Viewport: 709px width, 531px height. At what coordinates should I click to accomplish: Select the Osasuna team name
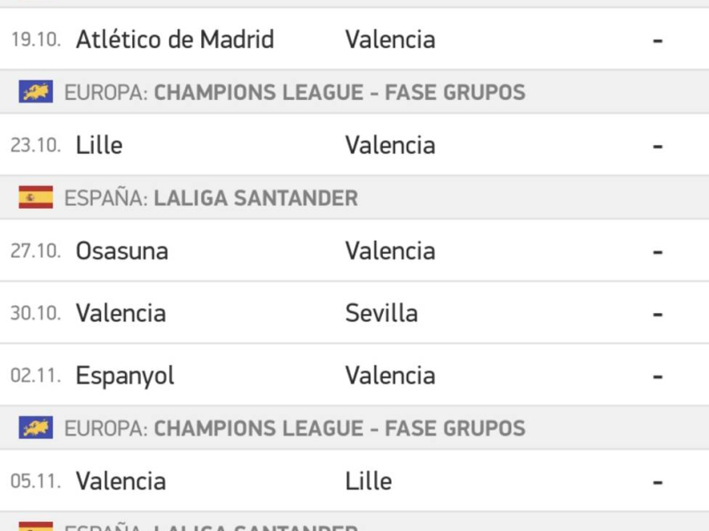[x=121, y=251]
